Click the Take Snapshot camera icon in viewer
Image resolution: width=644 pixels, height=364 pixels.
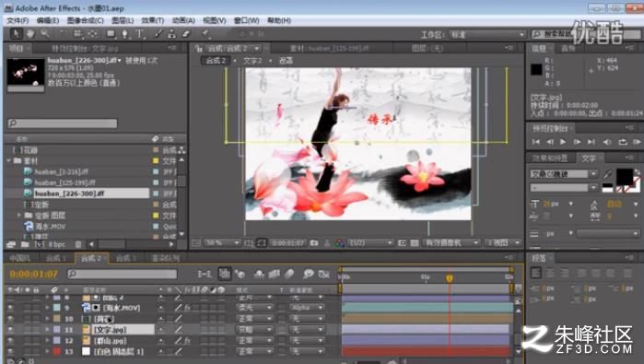[x=314, y=243]
